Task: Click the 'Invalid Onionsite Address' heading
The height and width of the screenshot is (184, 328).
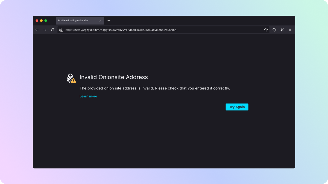Action: [x=114, y=77]
